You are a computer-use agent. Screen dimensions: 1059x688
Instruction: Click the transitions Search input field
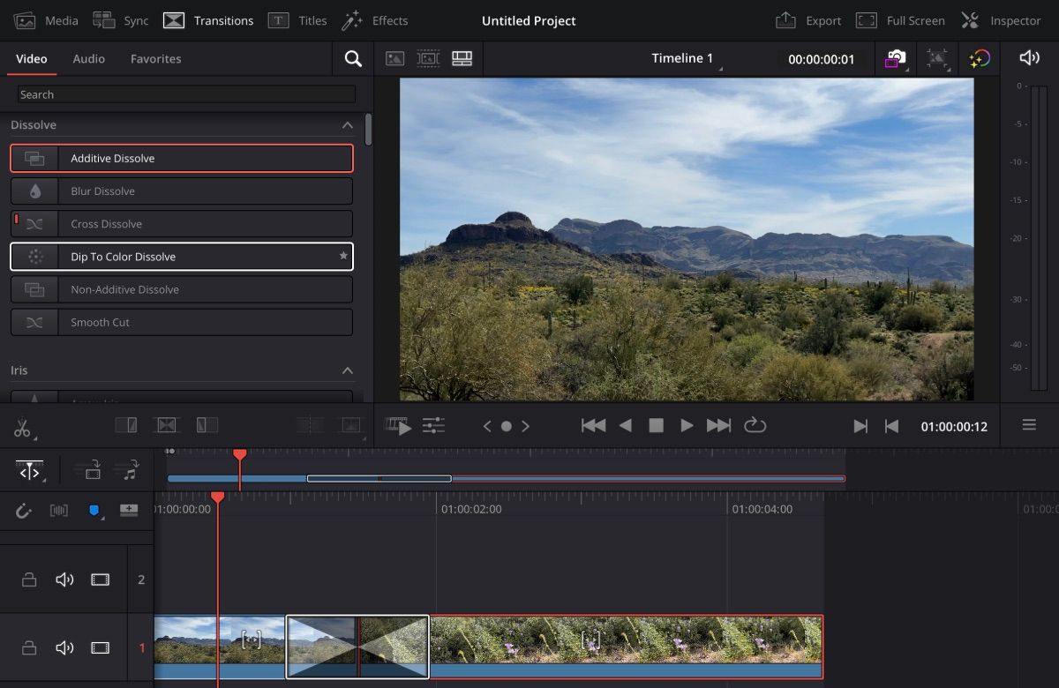pyautogui.click(x=186, y=94)
